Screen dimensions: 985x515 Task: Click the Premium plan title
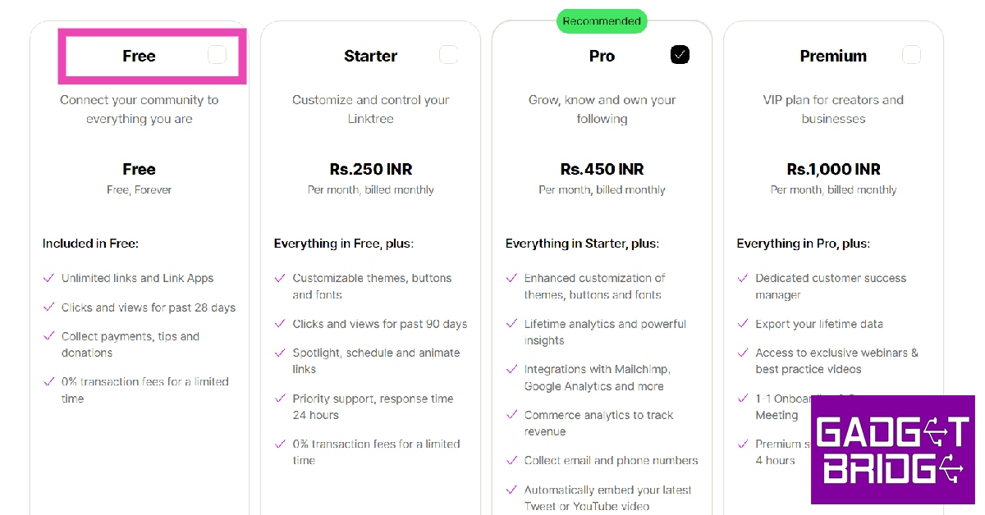(833, 56)
